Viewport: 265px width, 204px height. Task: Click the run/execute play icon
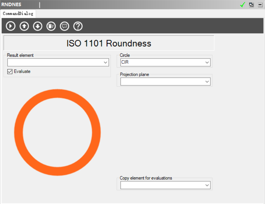(x=11, y=26)
